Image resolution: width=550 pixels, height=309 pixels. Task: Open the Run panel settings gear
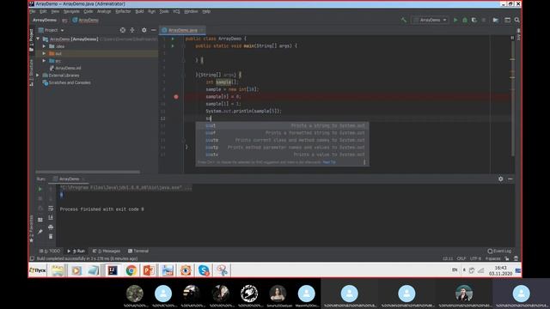[500, 179]
